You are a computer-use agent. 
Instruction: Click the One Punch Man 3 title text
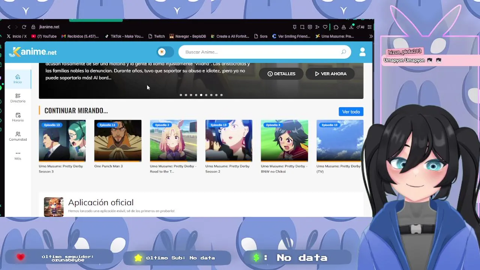click(108, 166)
